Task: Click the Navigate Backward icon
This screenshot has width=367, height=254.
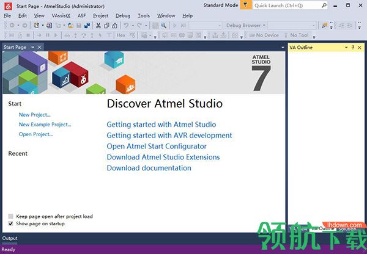Action: tap(12, 25)
